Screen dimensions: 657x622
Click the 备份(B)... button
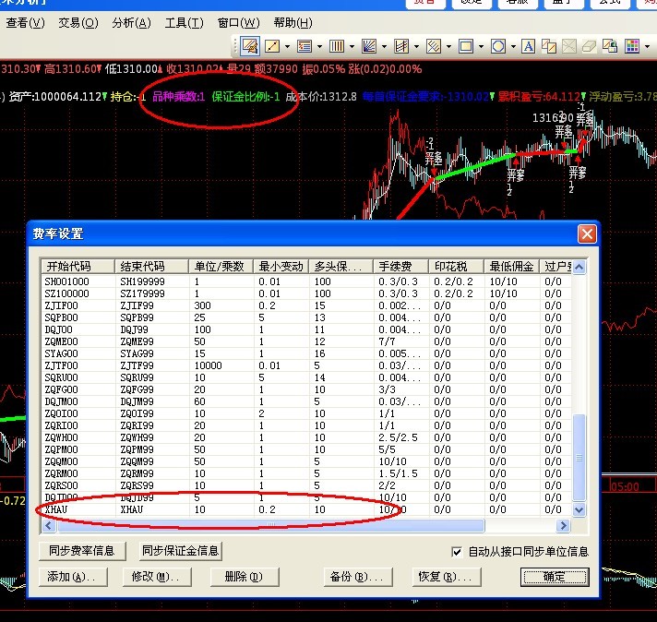click(358, 577)
